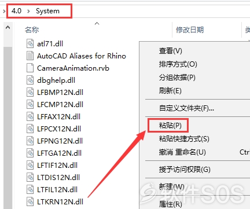The image size is (250, 209).
Task: Select the file name LTFIL12N.dll
Action: tap(57, 190)
